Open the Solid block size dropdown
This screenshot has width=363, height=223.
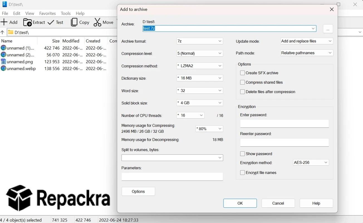tap(200, 103)
